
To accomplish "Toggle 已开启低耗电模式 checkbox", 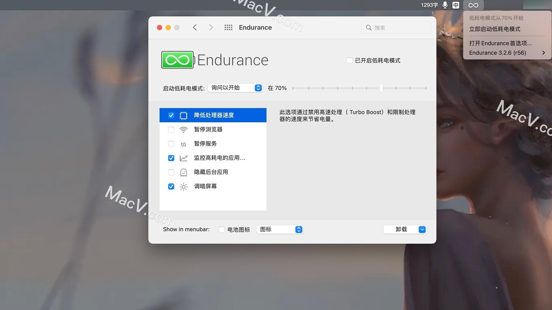I will coord(349,60).
